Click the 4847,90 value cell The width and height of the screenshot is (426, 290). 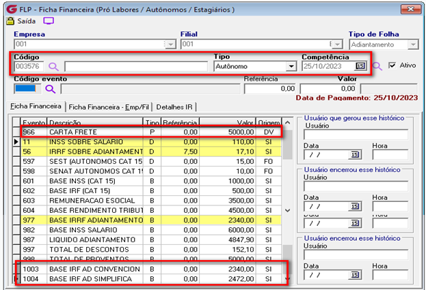pyautogui.click(x=228, y=240)
